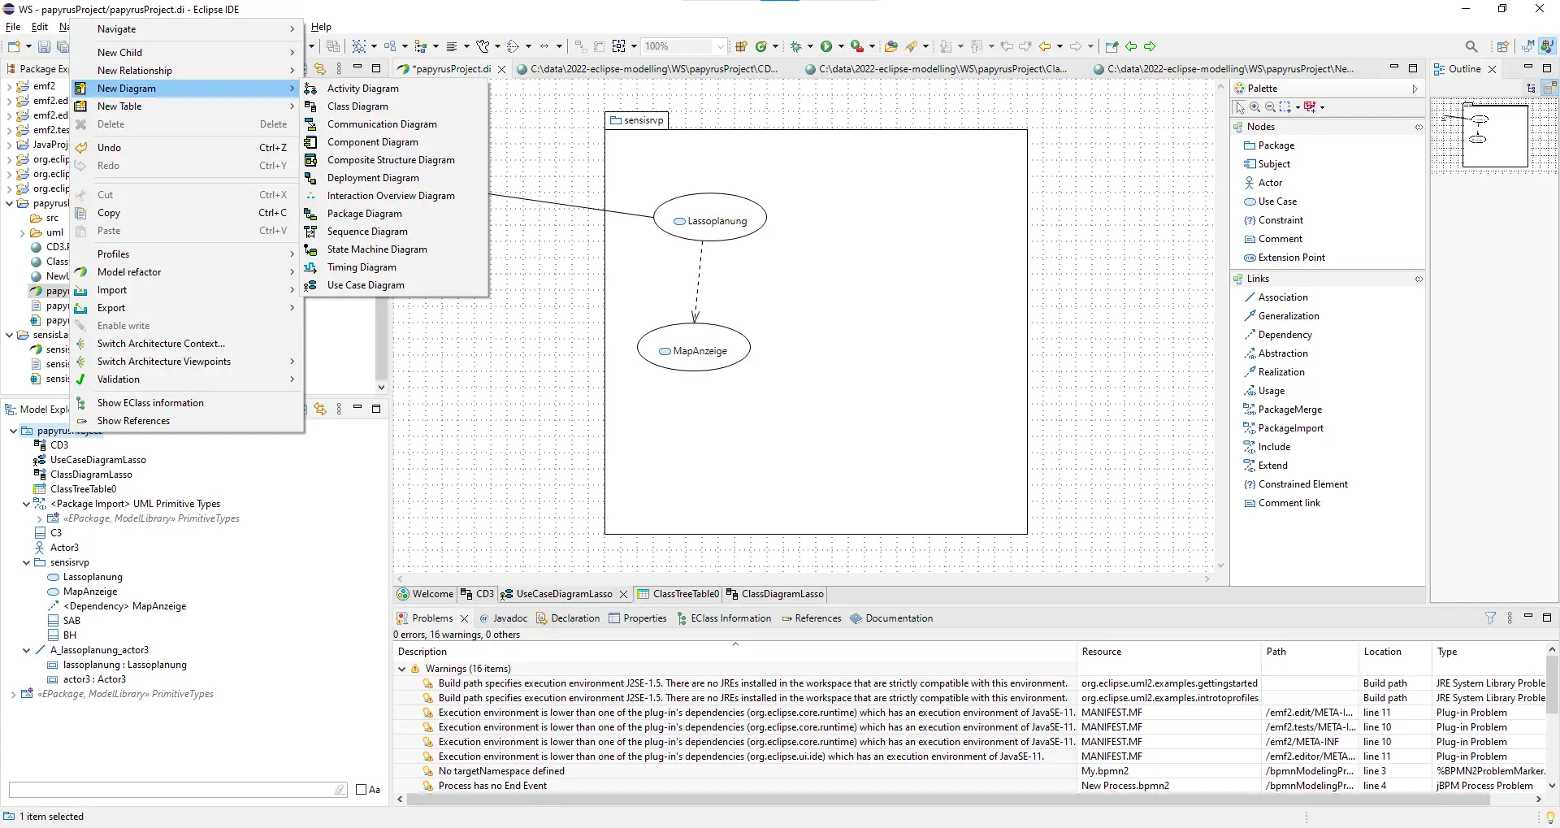Screen dimensions: 1560x828
Task: Click the Actor node in Palette
Action: tap(1270, 183)
